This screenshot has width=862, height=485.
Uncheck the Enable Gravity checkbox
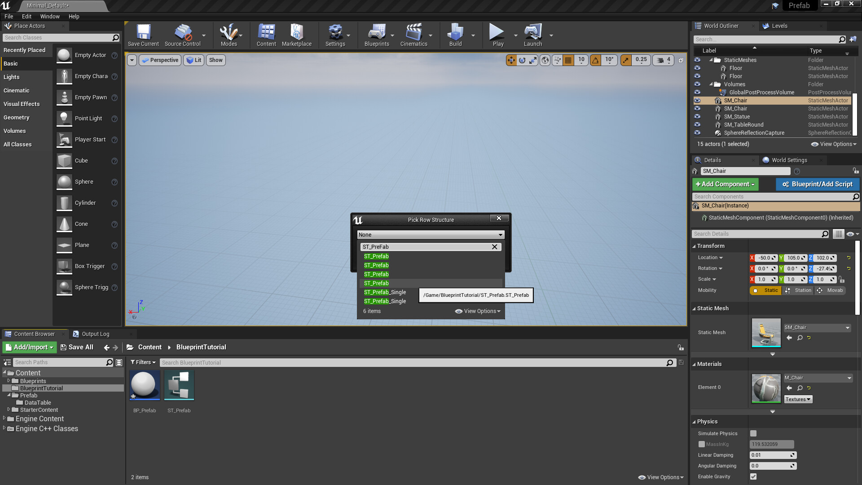click(753, 476)
